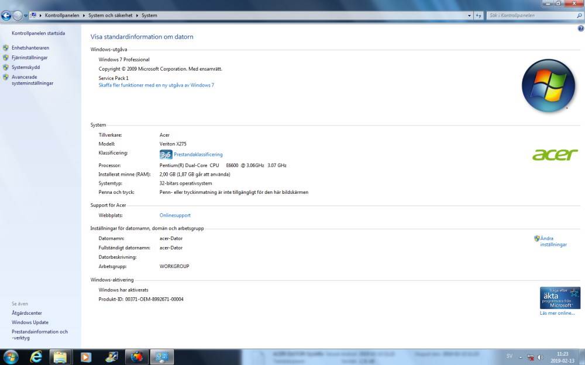Refresh the page with the address bar button

pyautogui.click(x=479, y=16)
